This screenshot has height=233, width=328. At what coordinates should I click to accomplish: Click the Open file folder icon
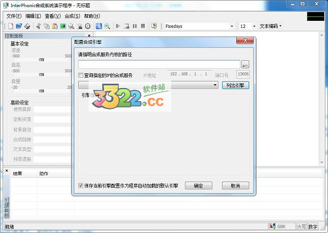click(19, 26)
